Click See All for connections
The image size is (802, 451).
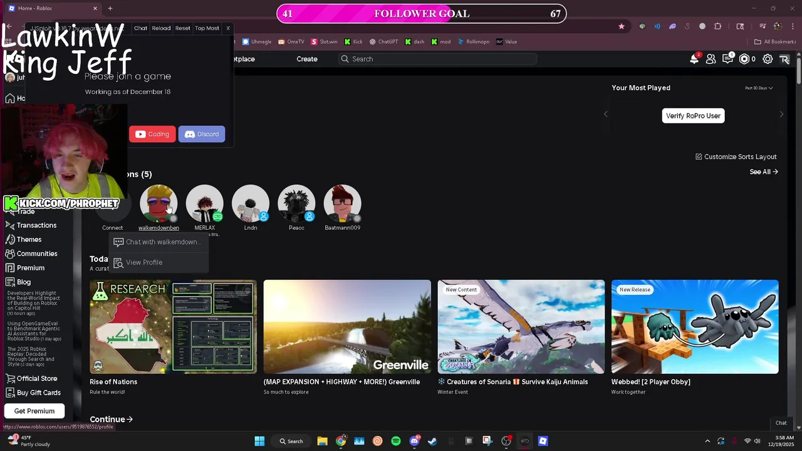[764, 172]
